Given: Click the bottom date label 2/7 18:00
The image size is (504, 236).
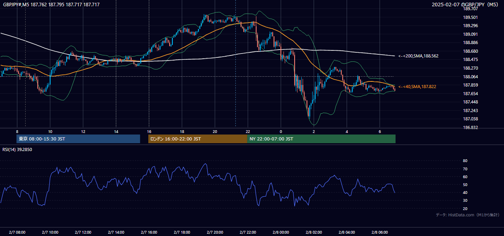Looking at the screenshot, I should 182,232.
